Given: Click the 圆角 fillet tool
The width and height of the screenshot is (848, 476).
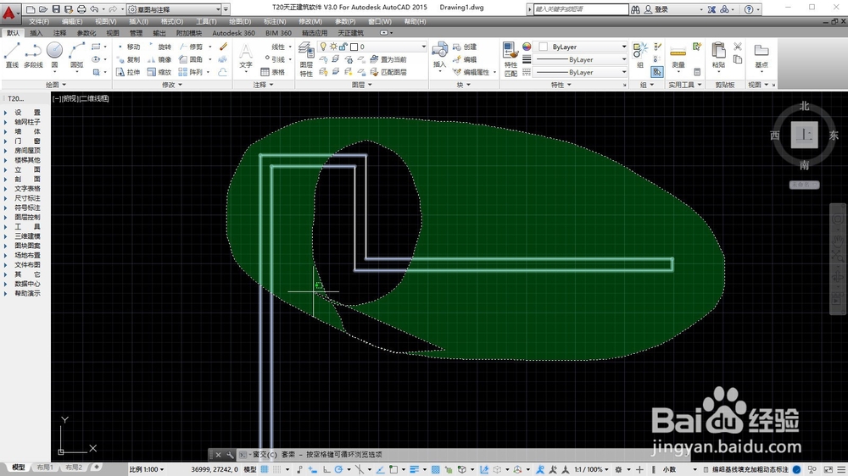Looking at the screenshot, I should (192, 59).
